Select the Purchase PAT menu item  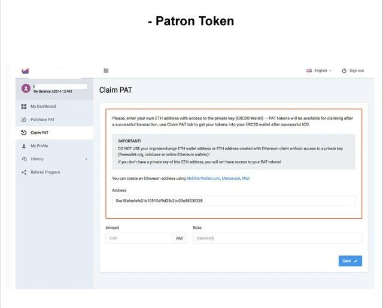[42, 120]
